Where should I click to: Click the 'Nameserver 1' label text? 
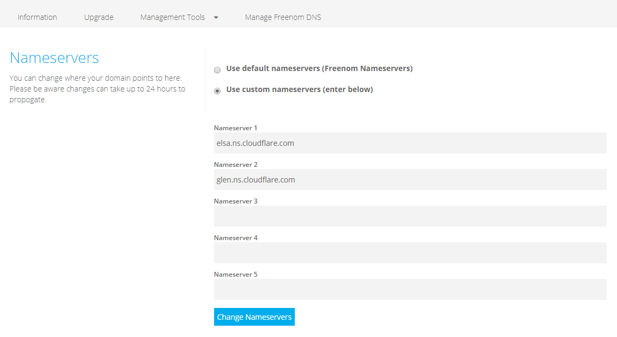[235, 128]
